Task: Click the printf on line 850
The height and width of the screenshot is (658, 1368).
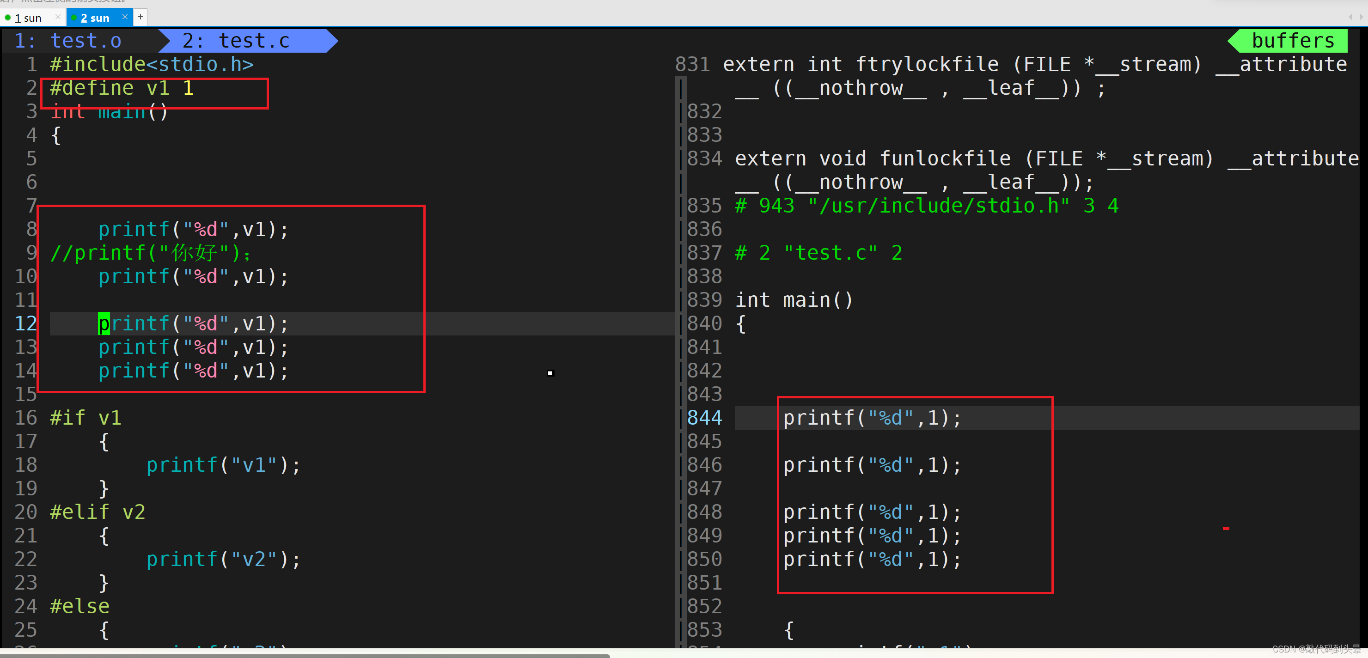Action: coord(873,559)
